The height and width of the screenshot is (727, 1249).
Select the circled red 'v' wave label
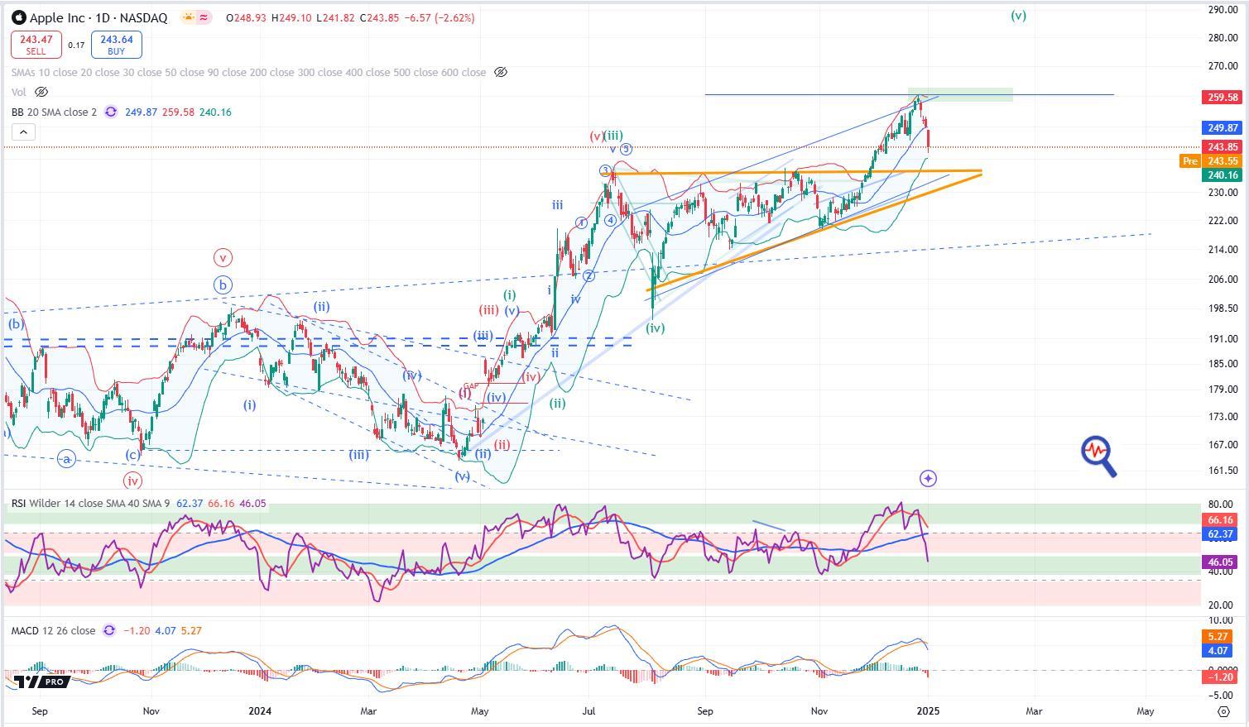coord(222,257)
